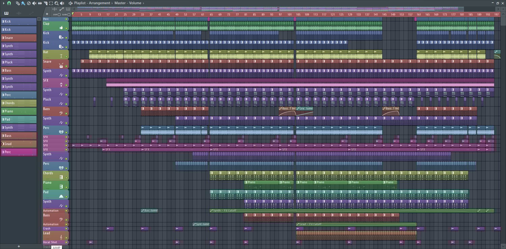Click the Synth - Fil Cutoff automation clip
This screenshot has height=249, width=506.
click(x=343, y=211)
